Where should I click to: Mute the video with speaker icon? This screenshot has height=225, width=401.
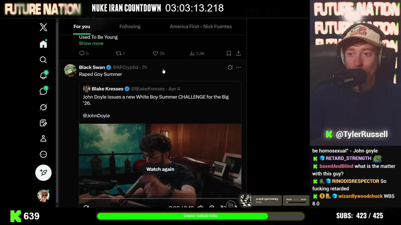pyautogui.click(x=200, y=207)
